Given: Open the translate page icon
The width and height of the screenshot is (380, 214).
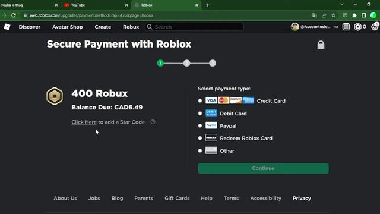Looking at the screenshot, I should tap(314, 15).
